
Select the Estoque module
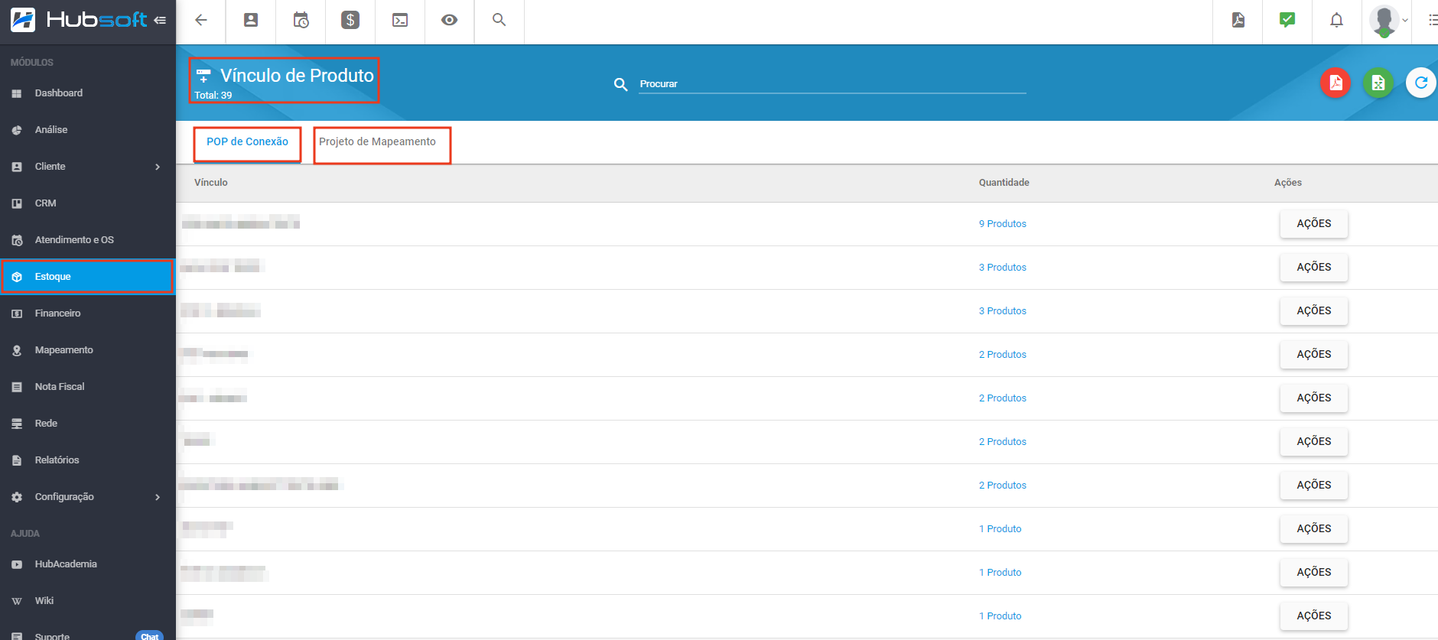pos(88,277)
